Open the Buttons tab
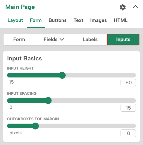The image size is (143, 145). (x=57, y=20)
